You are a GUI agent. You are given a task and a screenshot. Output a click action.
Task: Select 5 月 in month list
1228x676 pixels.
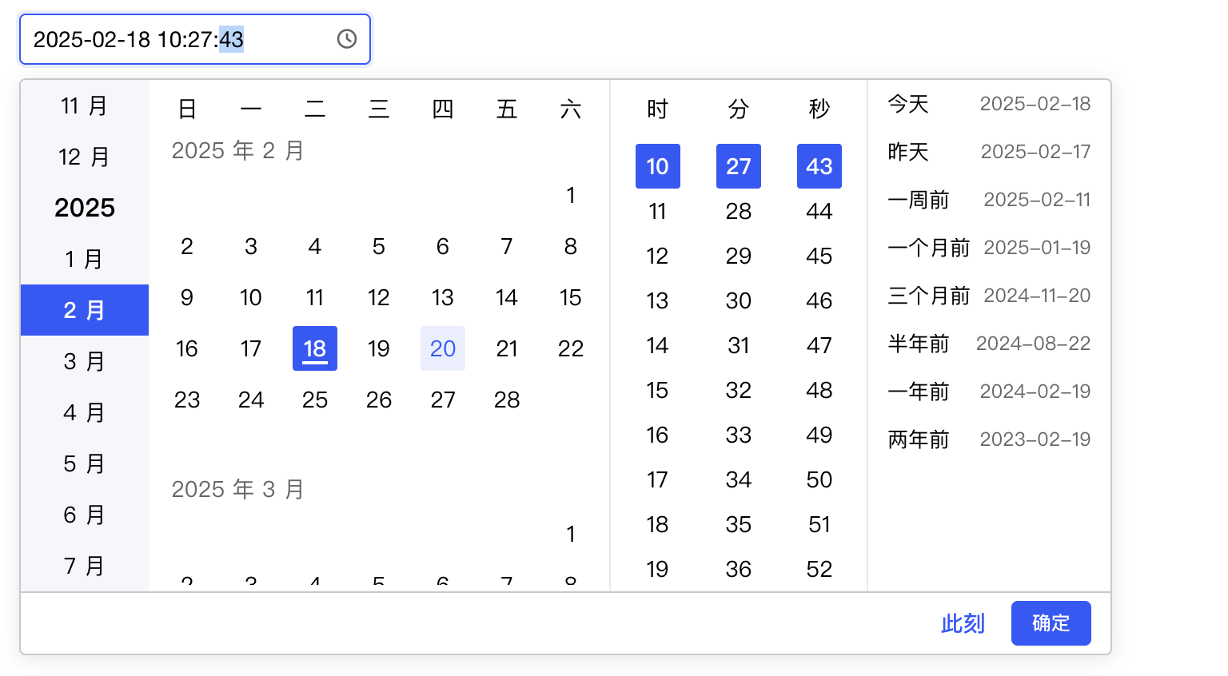85,463
